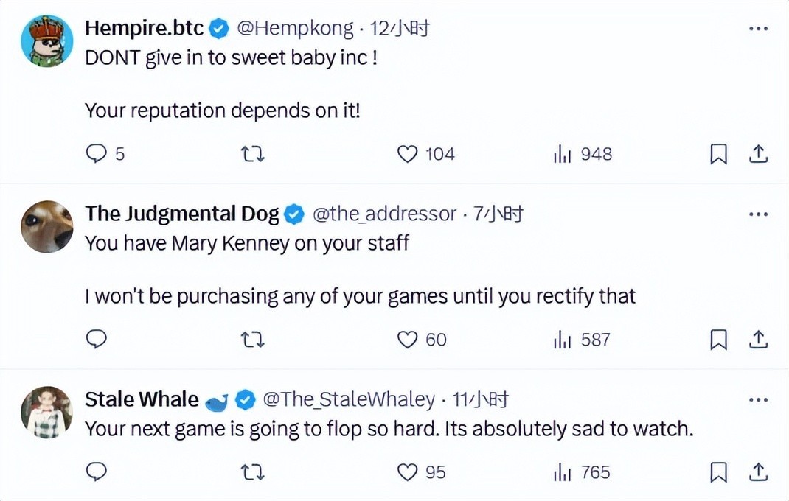
Task: Open more options for The Judgmental Dog tweet
Action: pyautogui.click(x=759, y=214)
